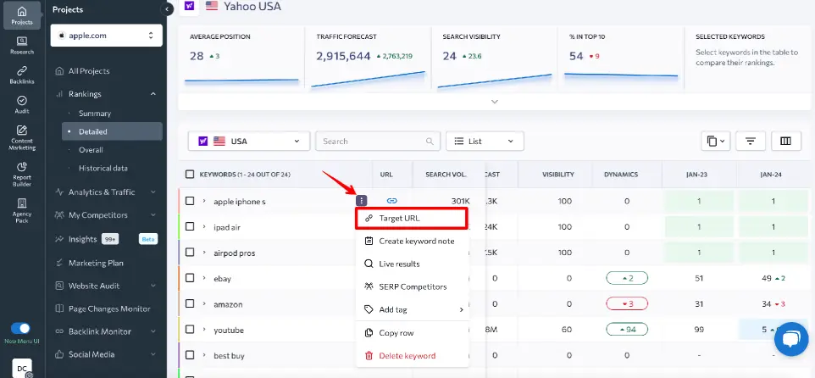Screen dimensions: 815x378
Task: Check the ebay row checkbox
Action: pos(190,278)
